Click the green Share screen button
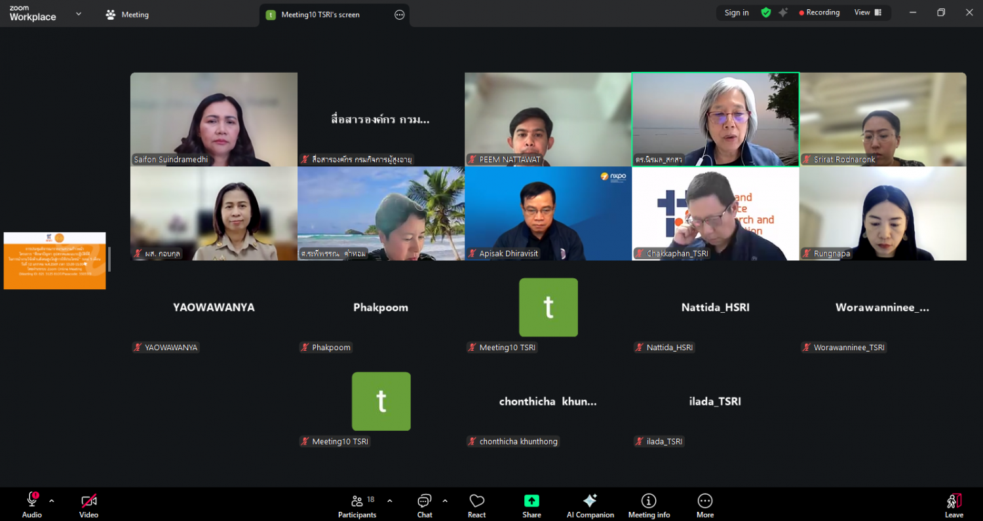Image resolution: width=983 pixels, height=521 pixels. (531, 505)
